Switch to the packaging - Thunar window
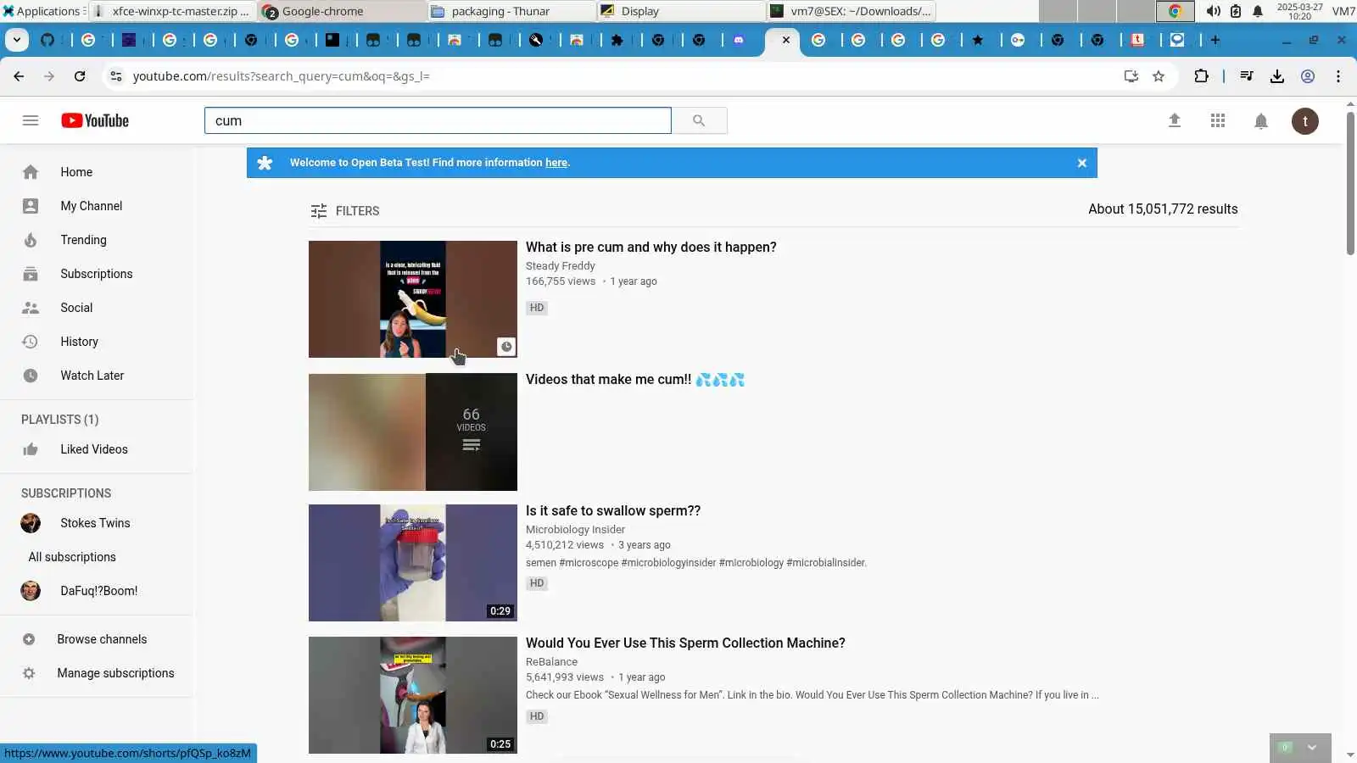This screenshot has width=1357, height=763. pyautogui.click(x=511, y=11)
